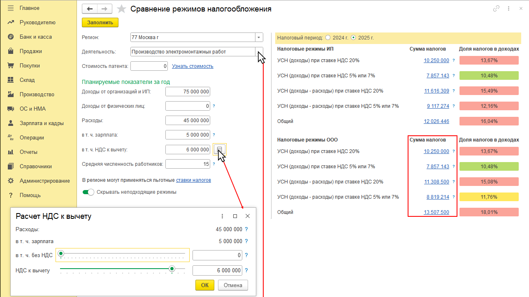Open three-dot menu in dialog title
This screenshot has width=529, height=297.
click(x=223, y=216)
